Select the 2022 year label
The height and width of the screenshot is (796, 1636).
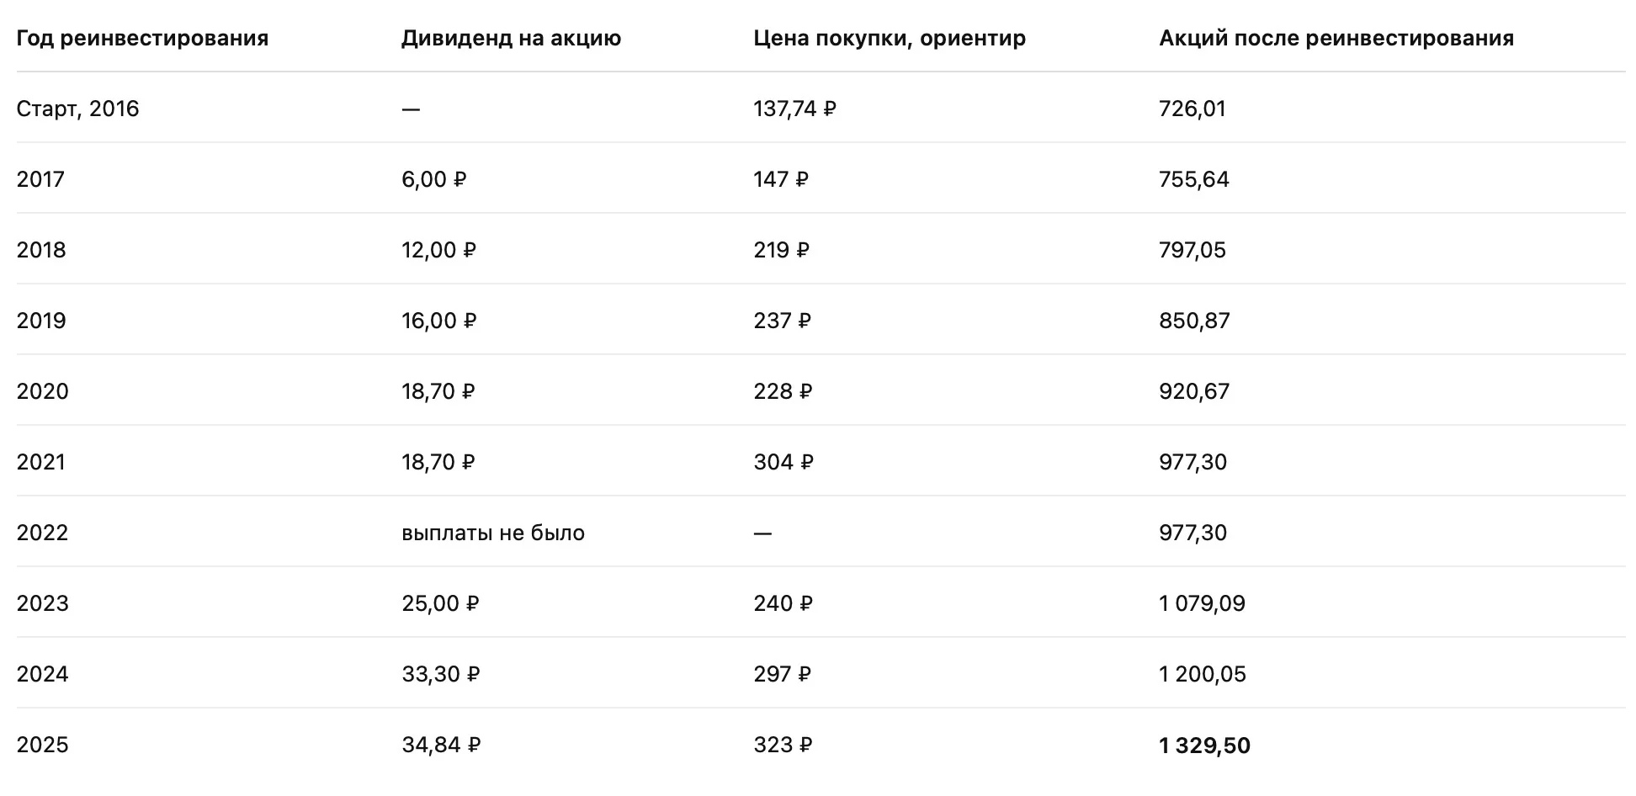click(42, 533)
